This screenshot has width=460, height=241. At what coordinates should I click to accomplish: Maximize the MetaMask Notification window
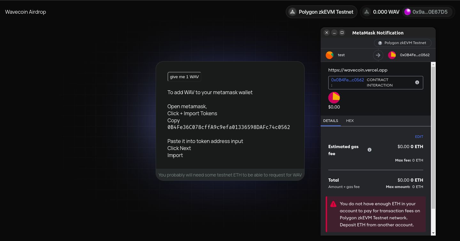point(342,33)
